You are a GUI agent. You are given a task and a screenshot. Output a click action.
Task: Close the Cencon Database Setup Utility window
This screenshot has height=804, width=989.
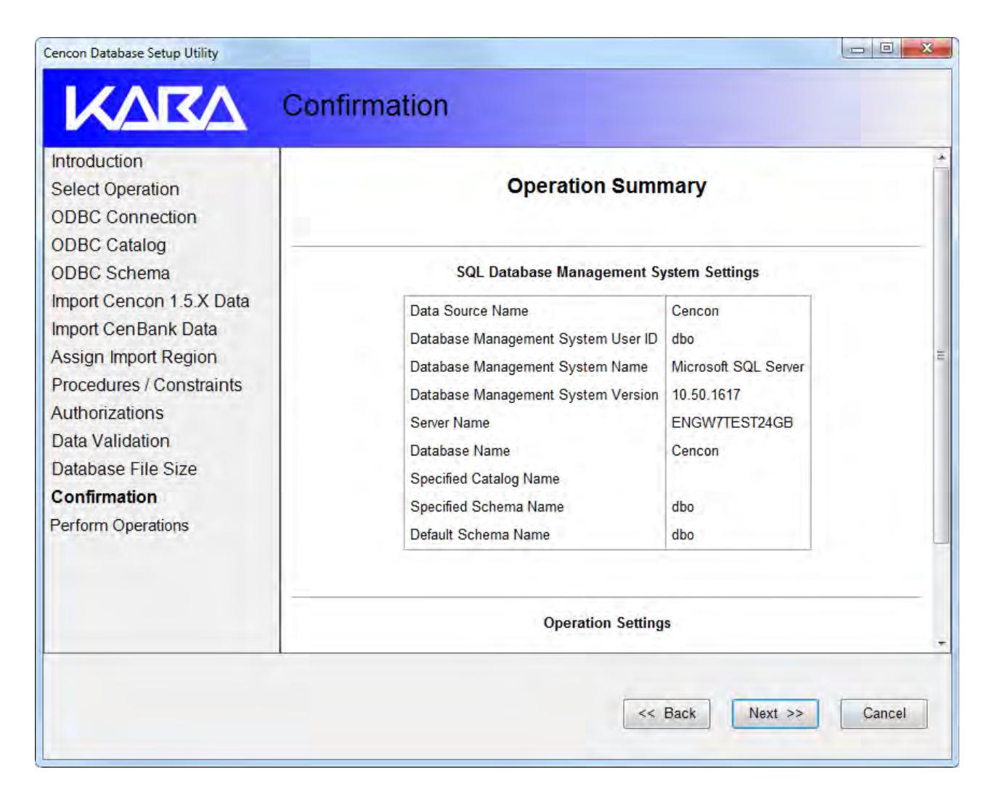coord(926,49)
